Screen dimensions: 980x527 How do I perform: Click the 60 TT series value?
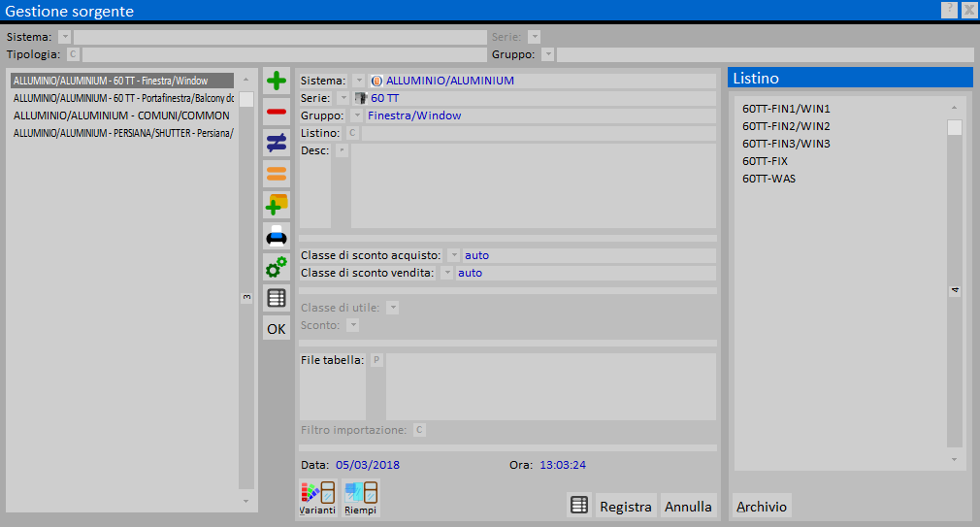(x=384, y=98)
